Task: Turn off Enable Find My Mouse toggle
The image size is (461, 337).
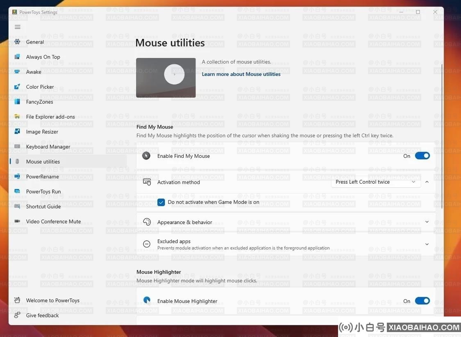Action: [x=422, y=156]
